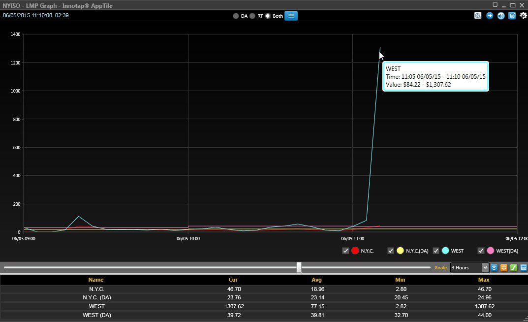
Task: Open the settings gear icon
Action: point(523,15)
